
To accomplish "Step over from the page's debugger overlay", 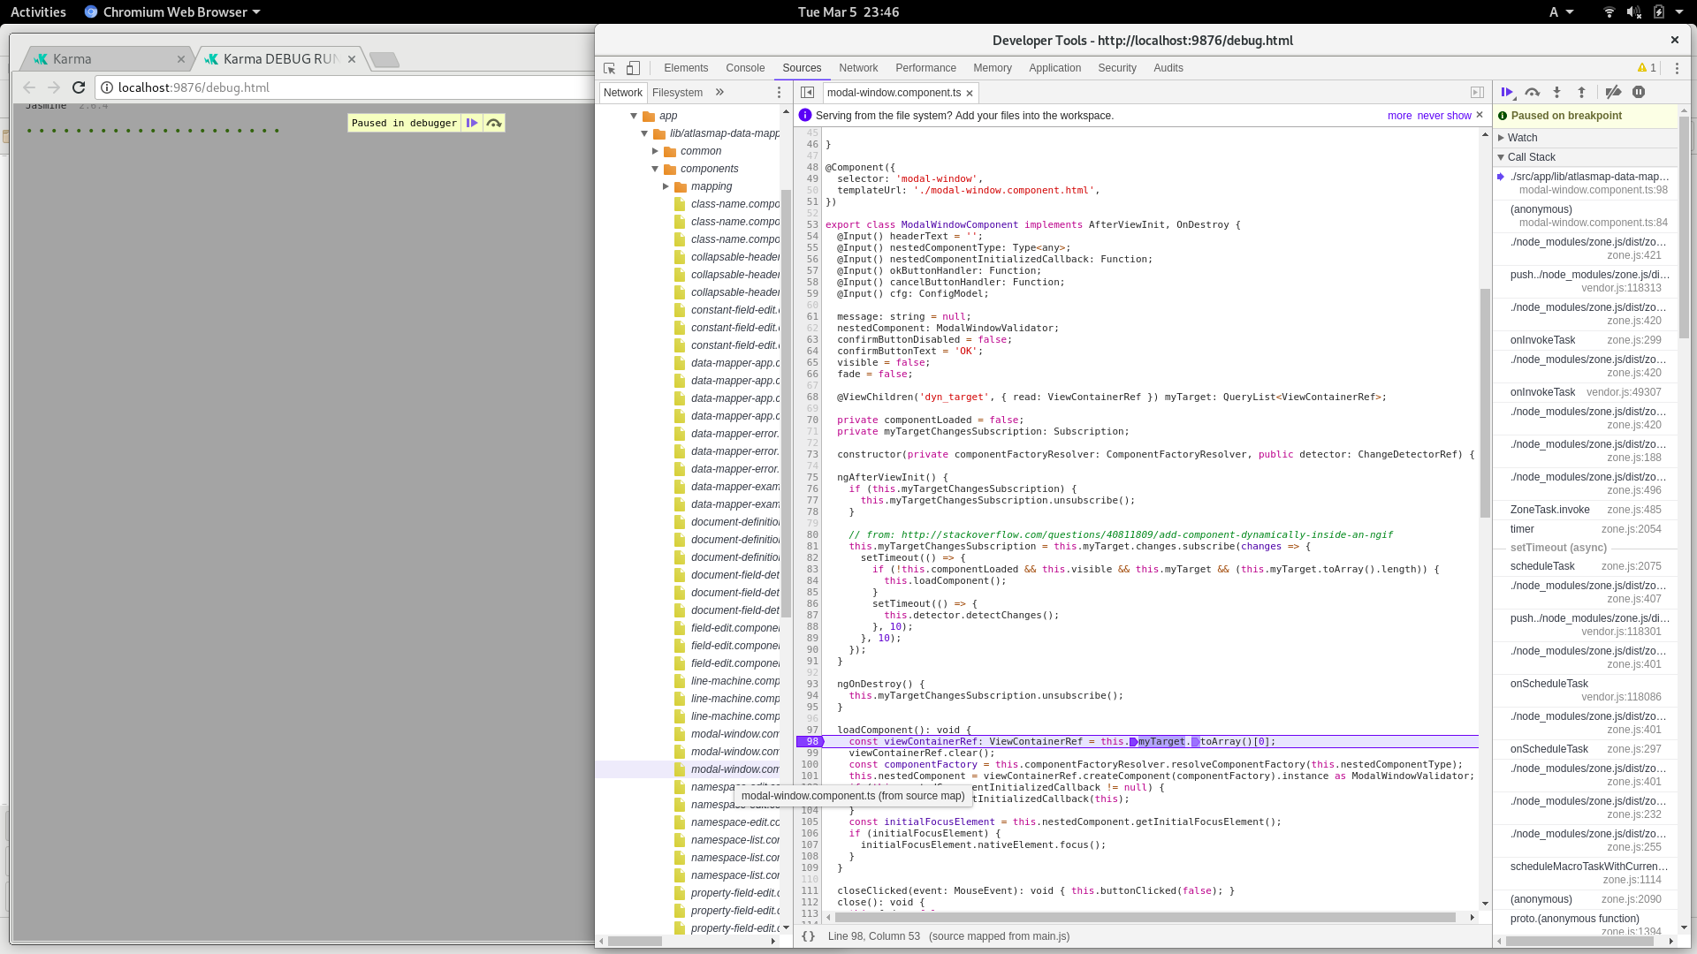I will tap(494, 123).
